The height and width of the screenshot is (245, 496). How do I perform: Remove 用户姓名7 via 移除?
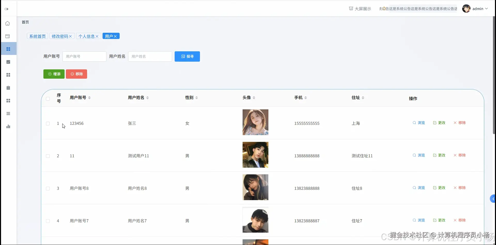coord(460,220)
